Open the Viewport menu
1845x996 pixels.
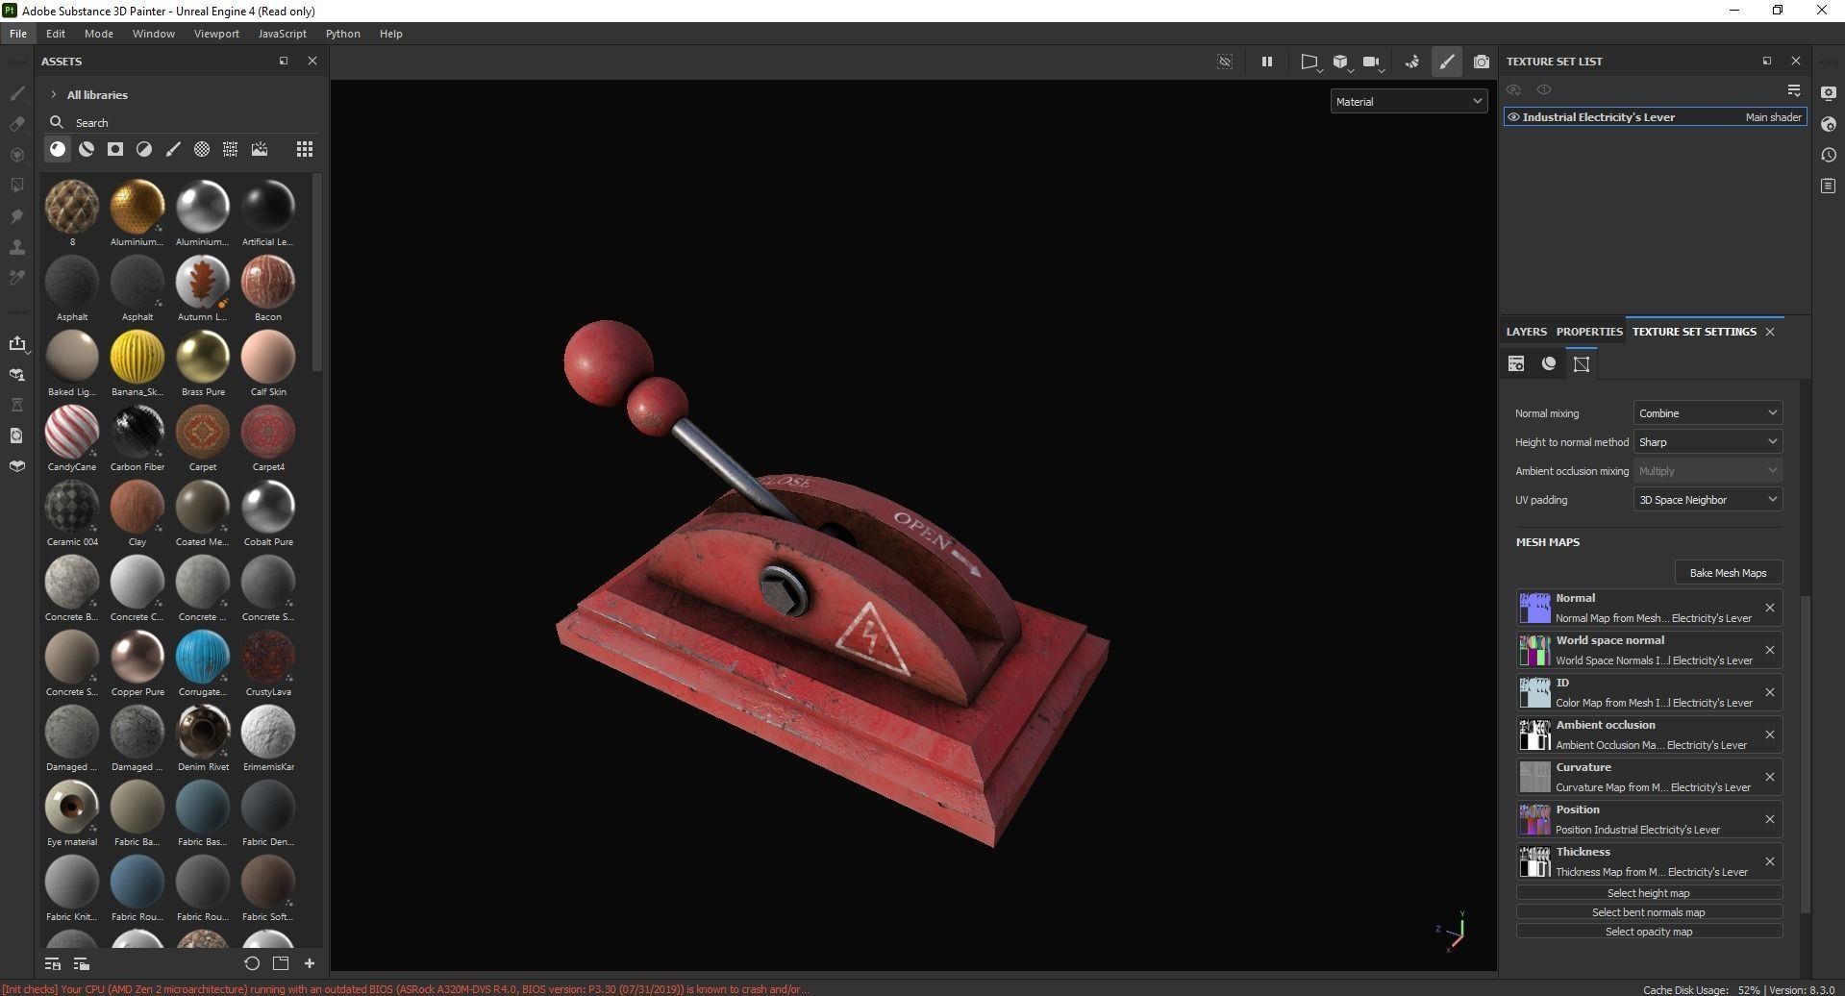216,34
